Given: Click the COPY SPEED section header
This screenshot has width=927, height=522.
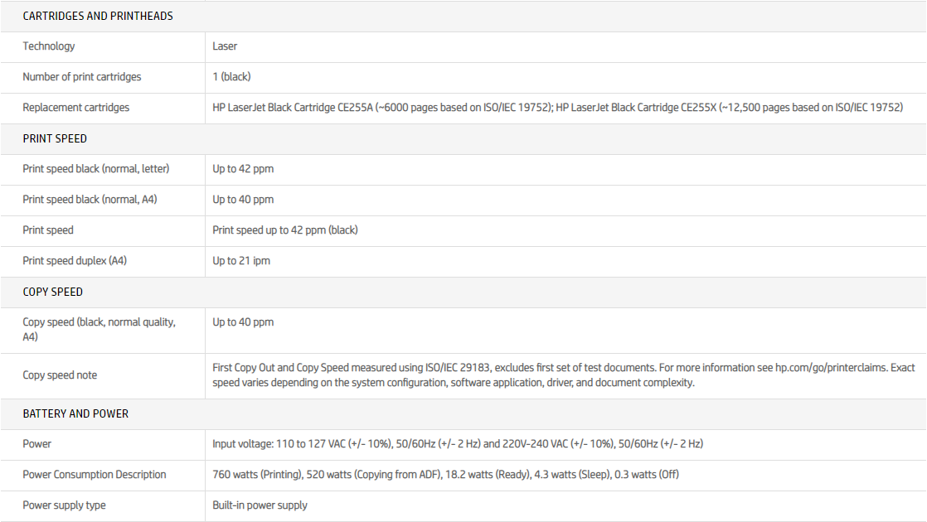Looking at the screenshot, I should click(x=53, y=292).
